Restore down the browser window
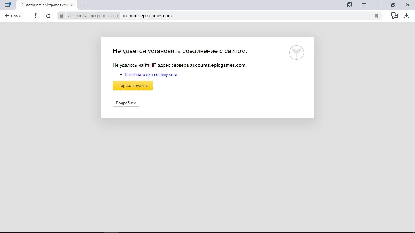 tap(393, 5)
